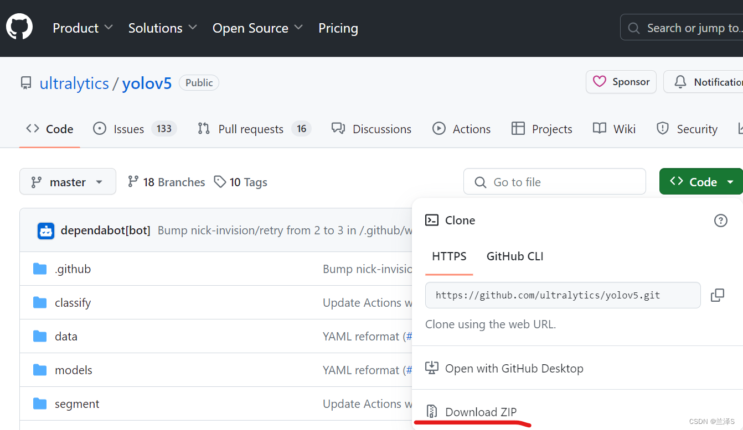Open the segment folder
Viewport: 743px width, 430px height.
click(x=77, y=404)
